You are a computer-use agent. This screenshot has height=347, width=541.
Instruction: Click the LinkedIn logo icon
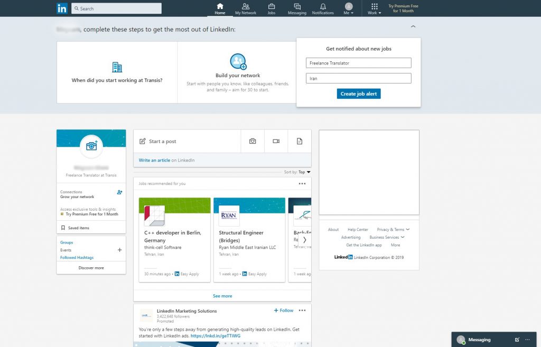point(62,8)
